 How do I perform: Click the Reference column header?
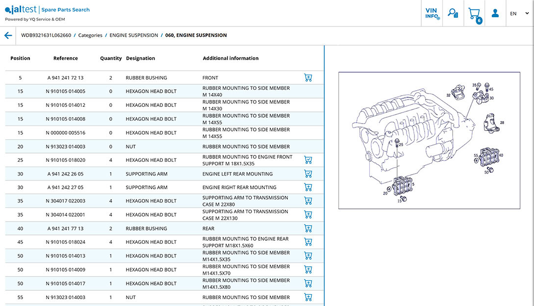(66, 58)
